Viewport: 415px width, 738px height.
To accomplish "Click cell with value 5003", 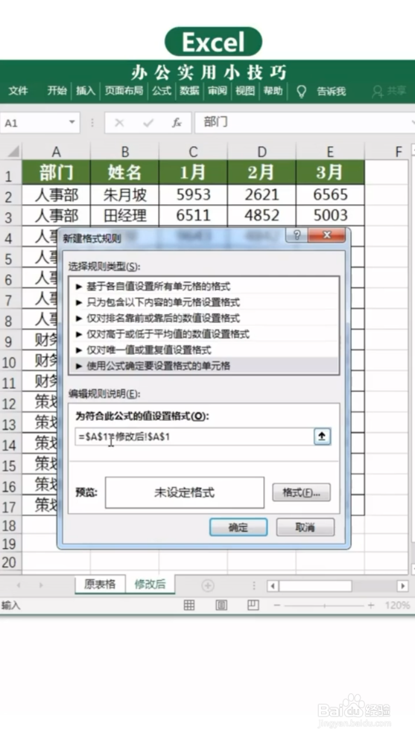I will point(330,215).
